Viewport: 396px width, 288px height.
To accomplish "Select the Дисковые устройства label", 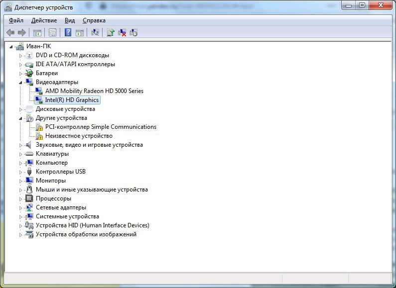I will 65,109.
